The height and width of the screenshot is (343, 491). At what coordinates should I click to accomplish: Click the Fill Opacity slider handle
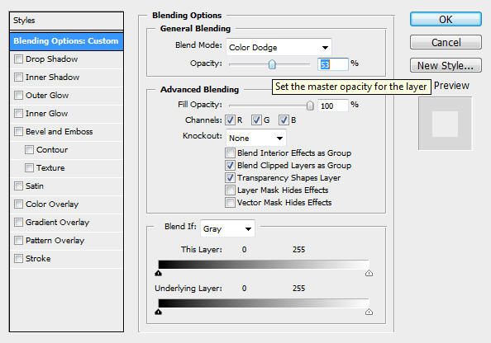coord(310,106)
